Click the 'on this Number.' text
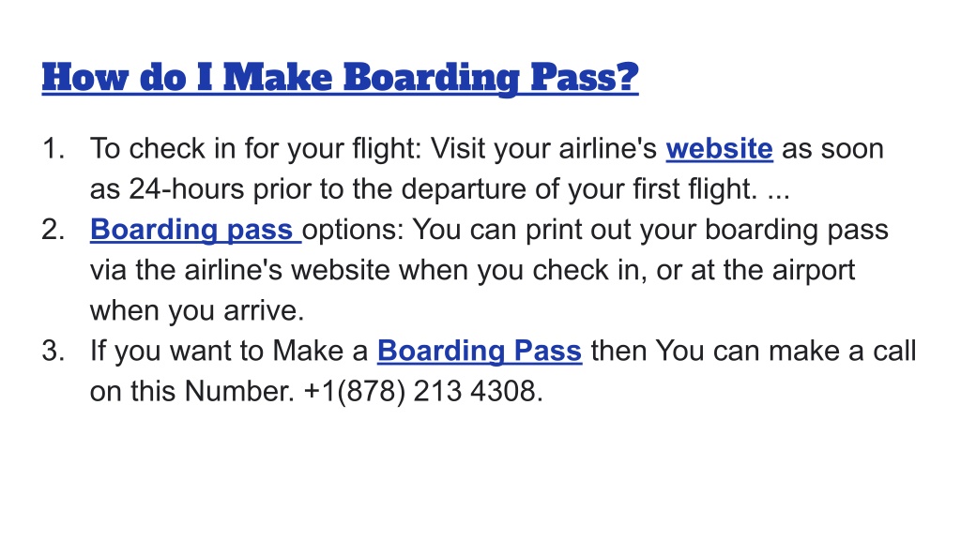The width and height of the screenshot is (961, 540). (x=192, y=391)
